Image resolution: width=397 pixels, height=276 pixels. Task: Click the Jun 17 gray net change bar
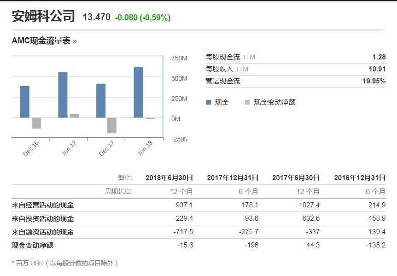75,116
